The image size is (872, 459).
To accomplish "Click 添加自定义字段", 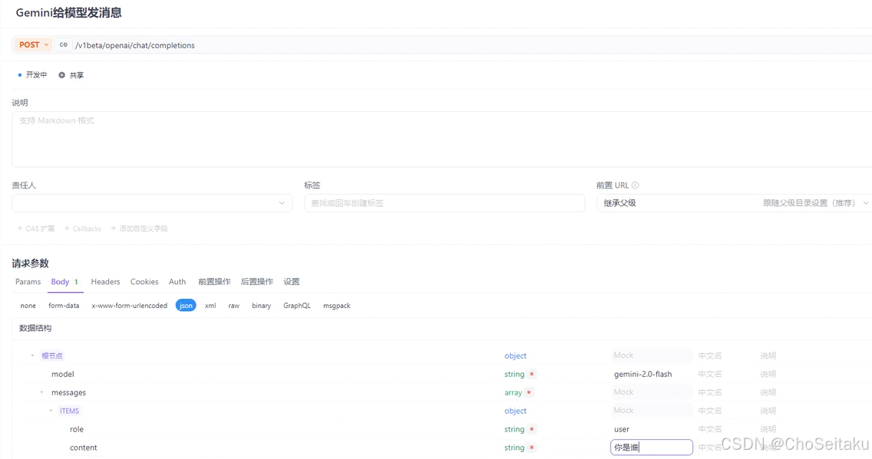I will (139, 228).
